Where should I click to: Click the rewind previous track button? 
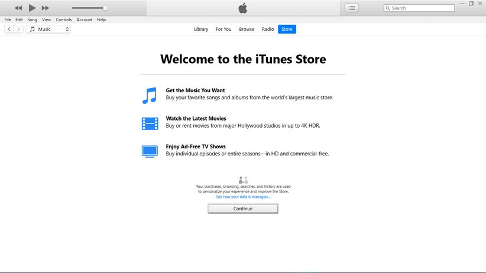pos(18,8)
